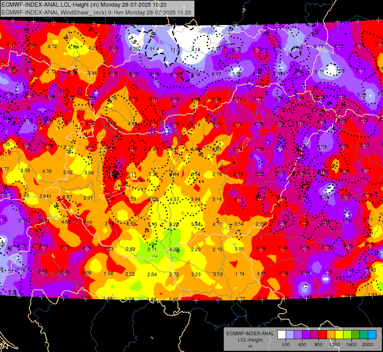The height and width of the screenshot is (352, 383).
Task: Click the wind shear value 9.34
Action: pos(195,74)
